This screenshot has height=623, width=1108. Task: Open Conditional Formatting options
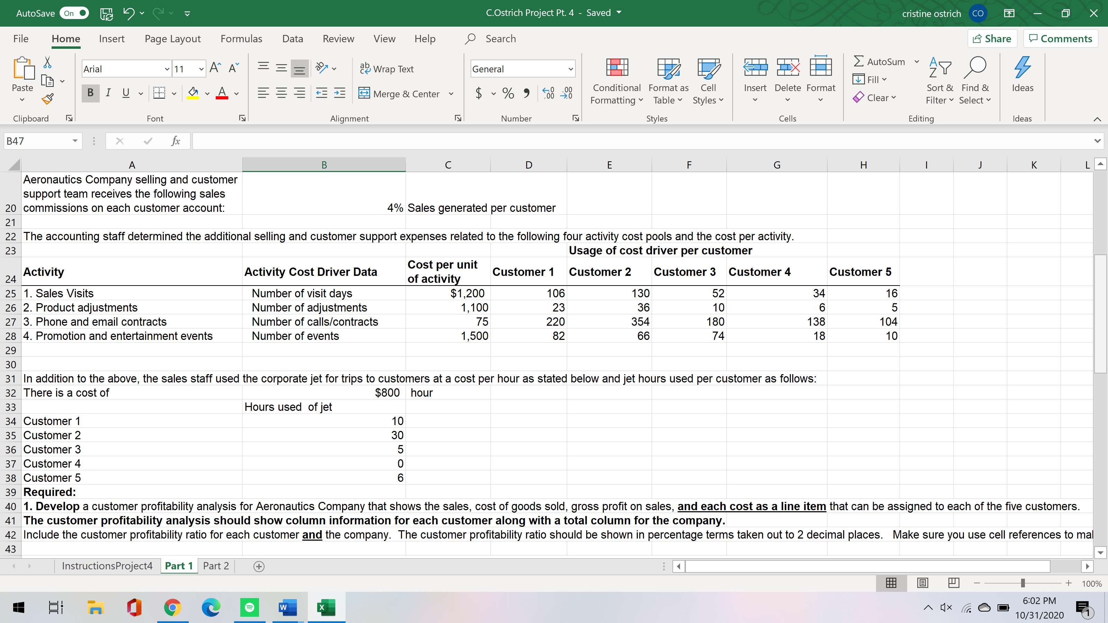616,82
